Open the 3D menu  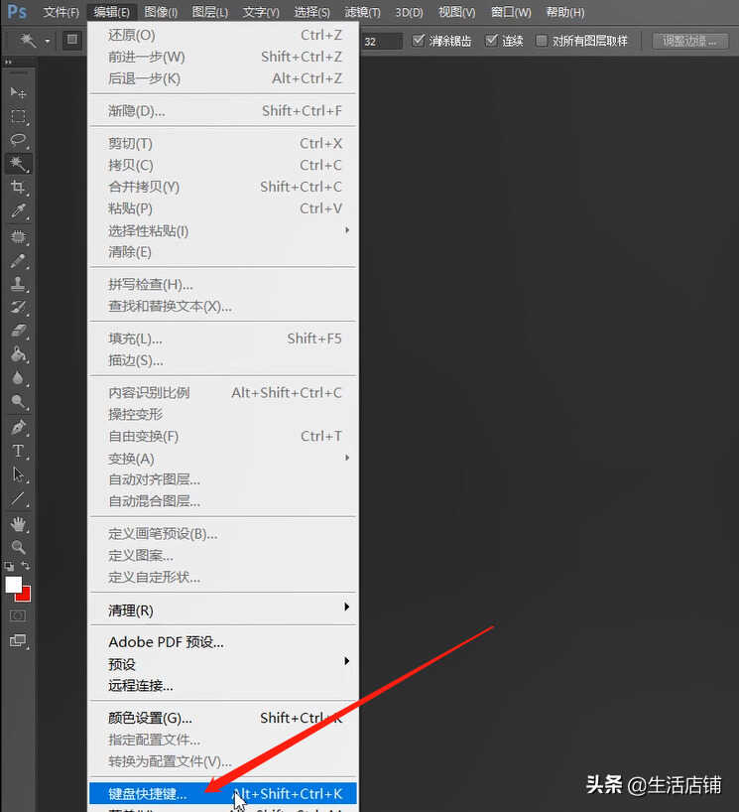click(x=409, y=12)
